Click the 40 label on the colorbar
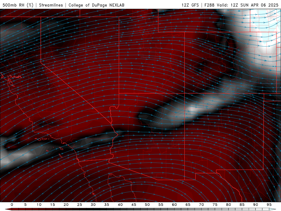The width and height of the screenshot is (281, 211). (x=120, y=205)
